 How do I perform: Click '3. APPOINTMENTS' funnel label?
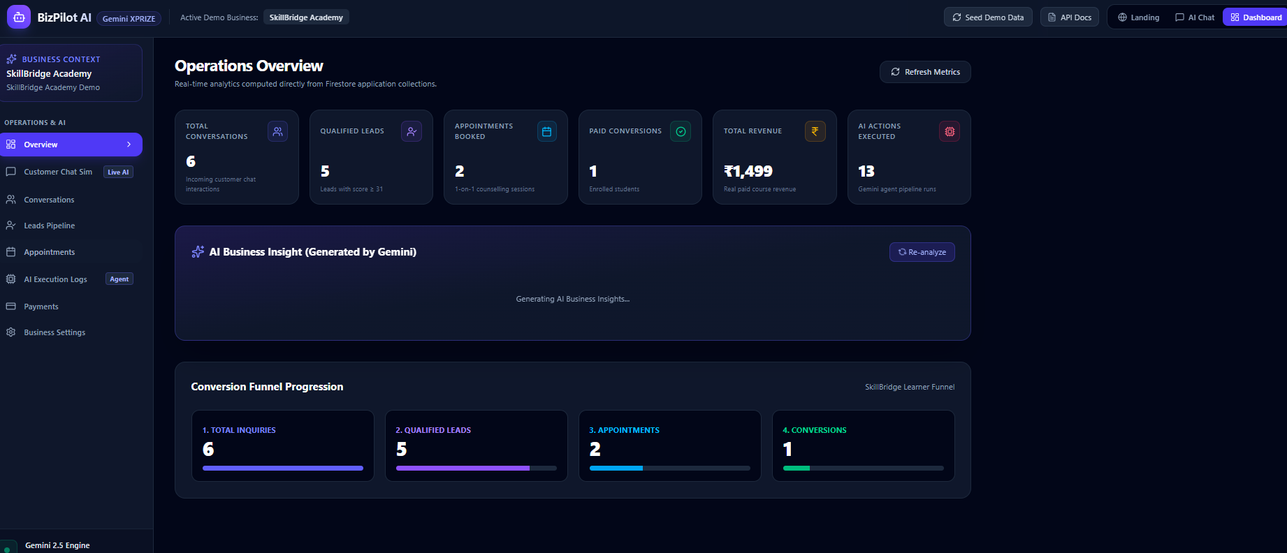tap(625, 430)
